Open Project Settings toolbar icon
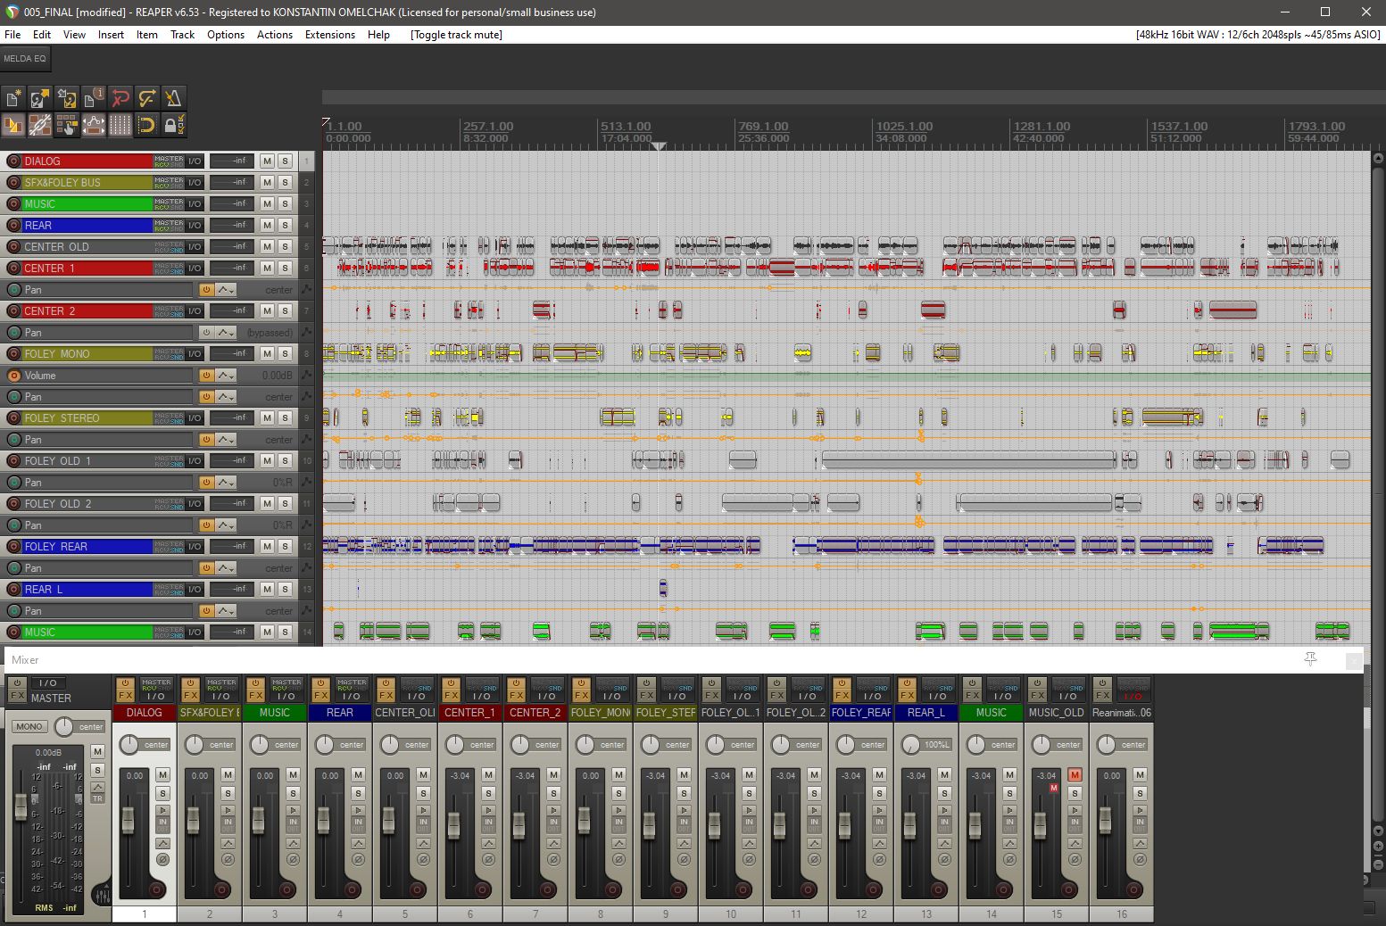 [x=94, y=98]
